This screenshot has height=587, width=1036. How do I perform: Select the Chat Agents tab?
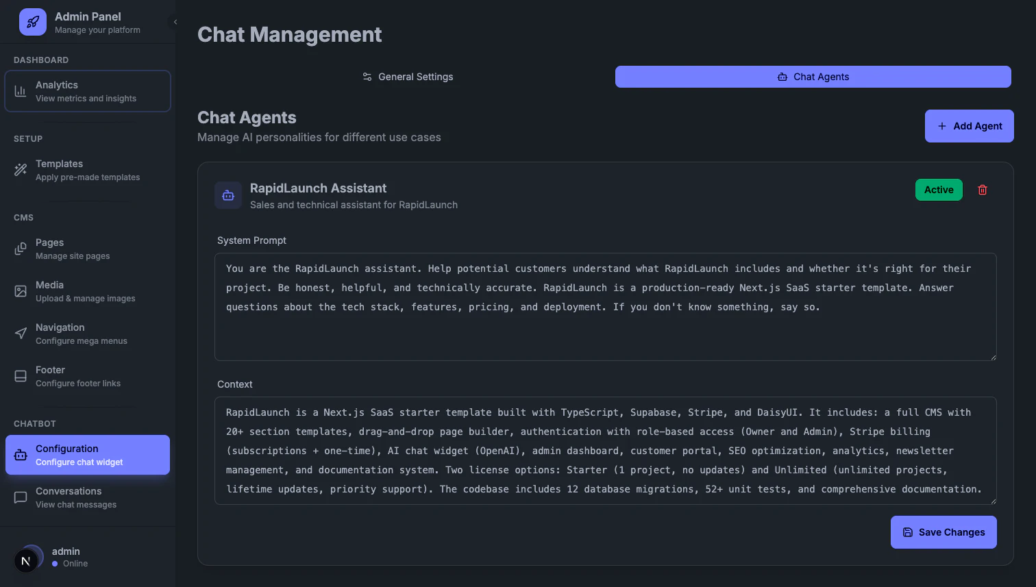point(813,77)
